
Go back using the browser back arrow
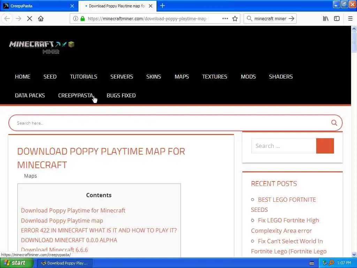(7, 18)
